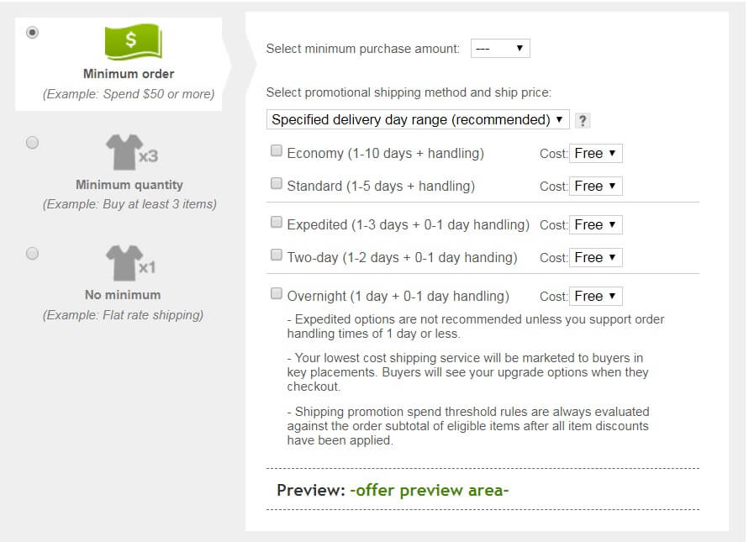Viewport: 749px width, 542px height.
Task: Check the Two-day shipping option
Action: (275, 256)
